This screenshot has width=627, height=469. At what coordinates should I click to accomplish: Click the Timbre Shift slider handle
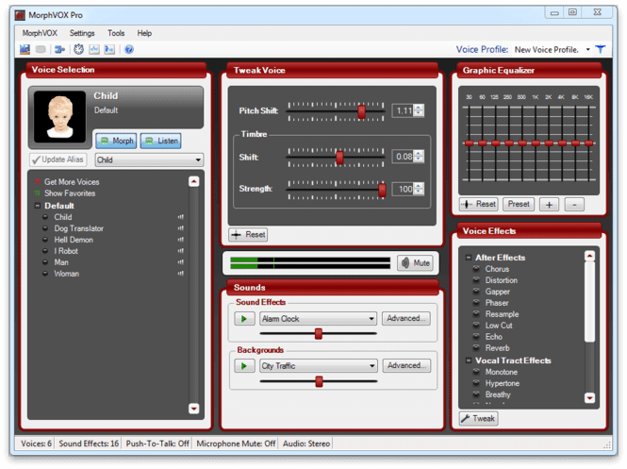coord(339,158)
